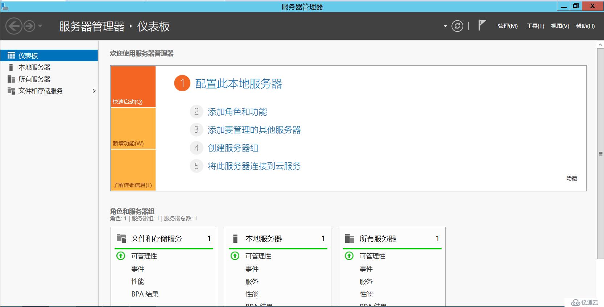Viewport: 604px width, 307px height.
Task: Click the vertical scrollbar up arrow
Action: pos(600,44)
